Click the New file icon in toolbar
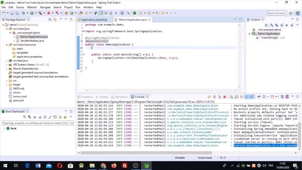Viewport: 302px width, 170px height. [x=4, y=13]
